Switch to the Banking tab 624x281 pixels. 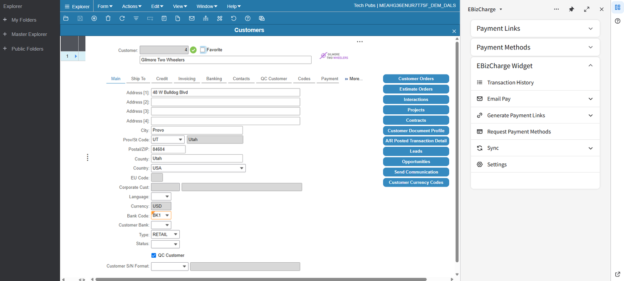(214, 79)
